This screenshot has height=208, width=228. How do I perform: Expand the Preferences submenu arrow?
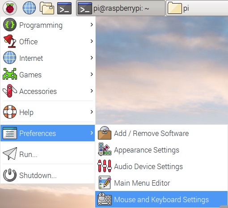pos(92,133)
